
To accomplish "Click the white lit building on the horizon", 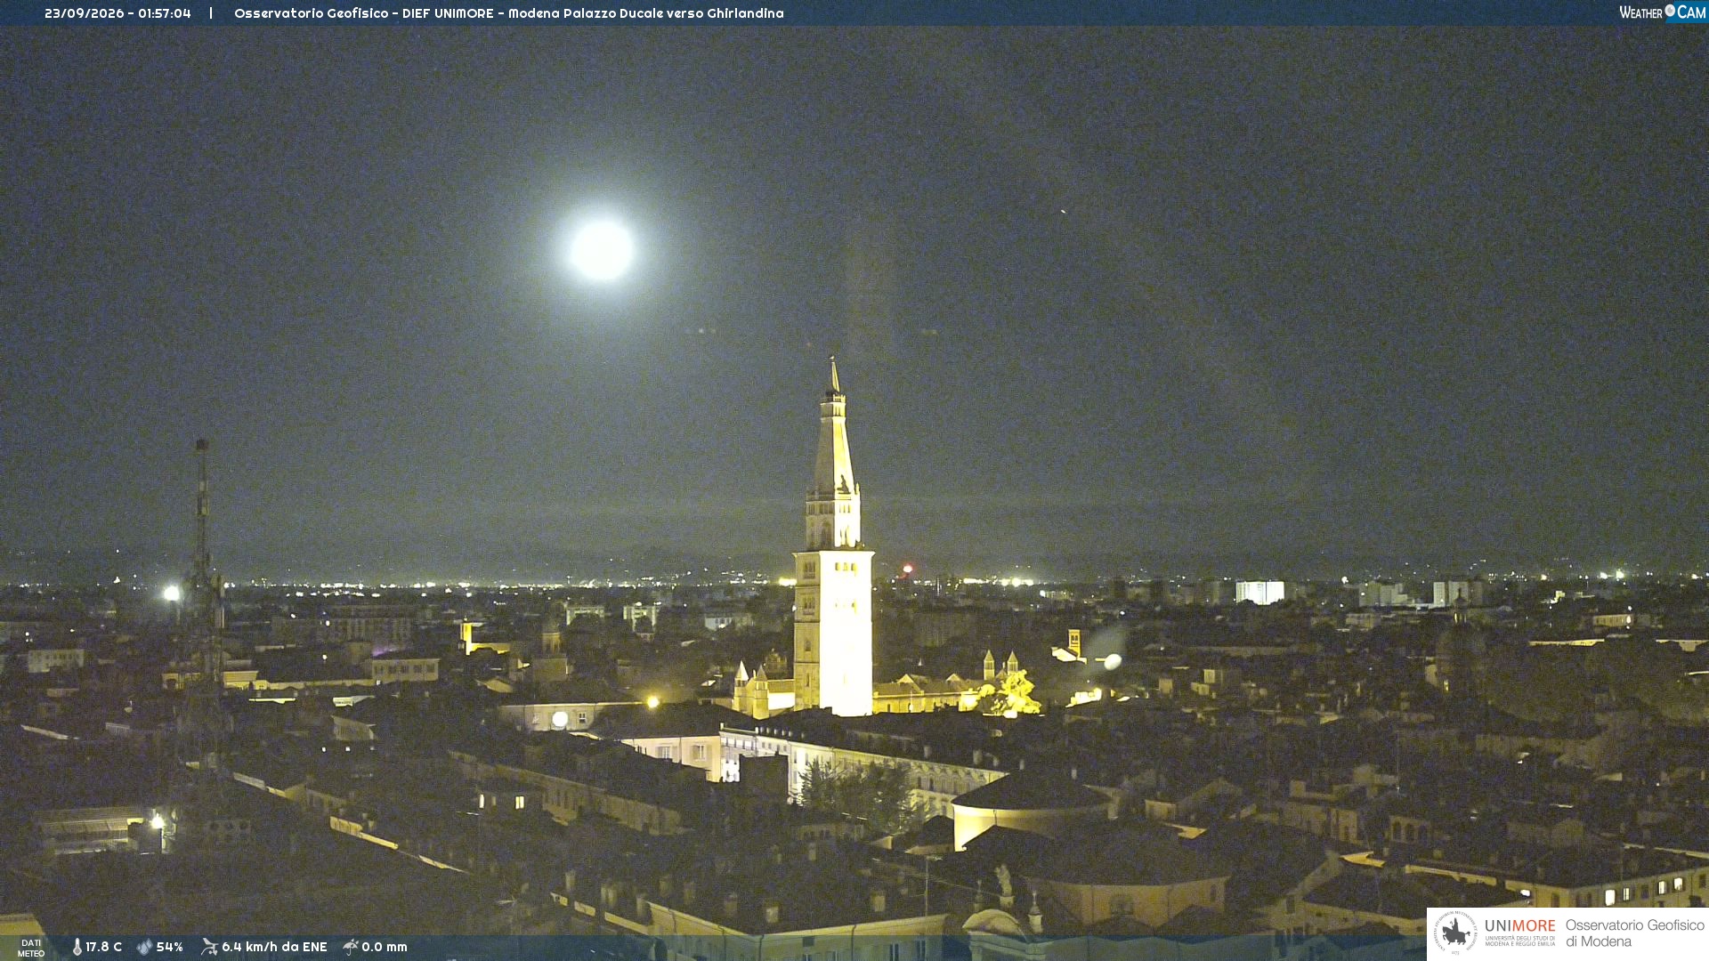I will pyautogui.click(x=1259, y=592).
